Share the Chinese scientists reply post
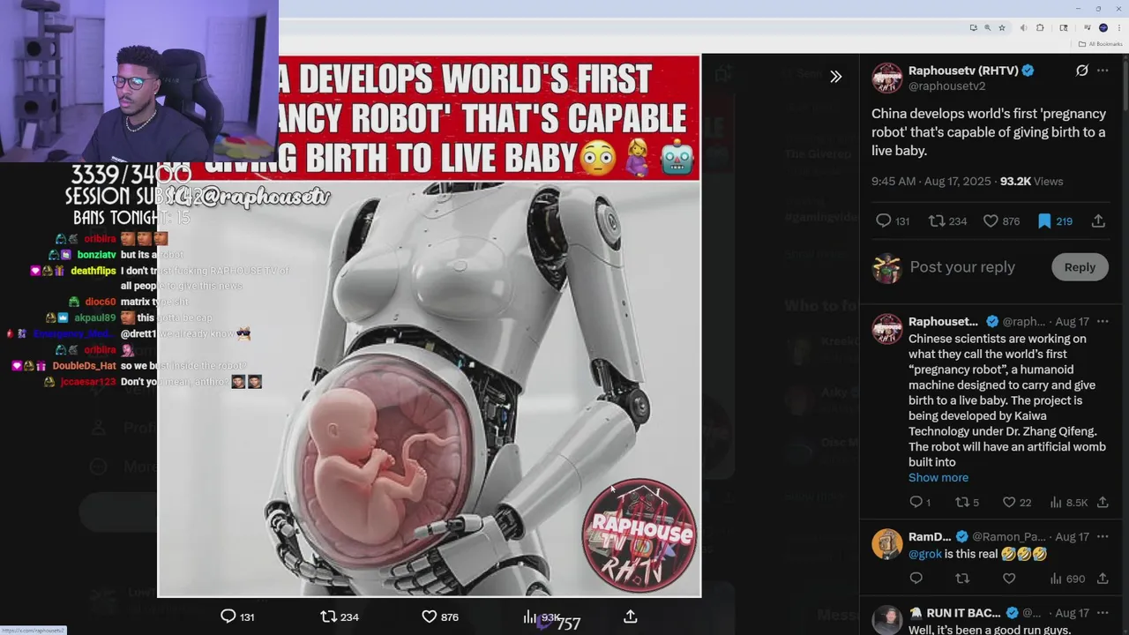Viewport: 1129px width, 635px height. tap(1103, 503)
